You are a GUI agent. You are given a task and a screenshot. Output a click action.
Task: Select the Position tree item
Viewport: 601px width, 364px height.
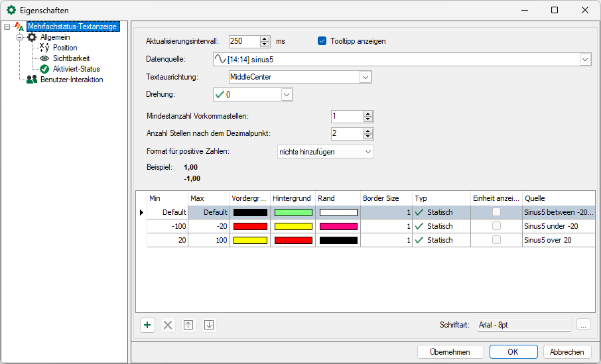pyautogui.click(x=65, y=48)
